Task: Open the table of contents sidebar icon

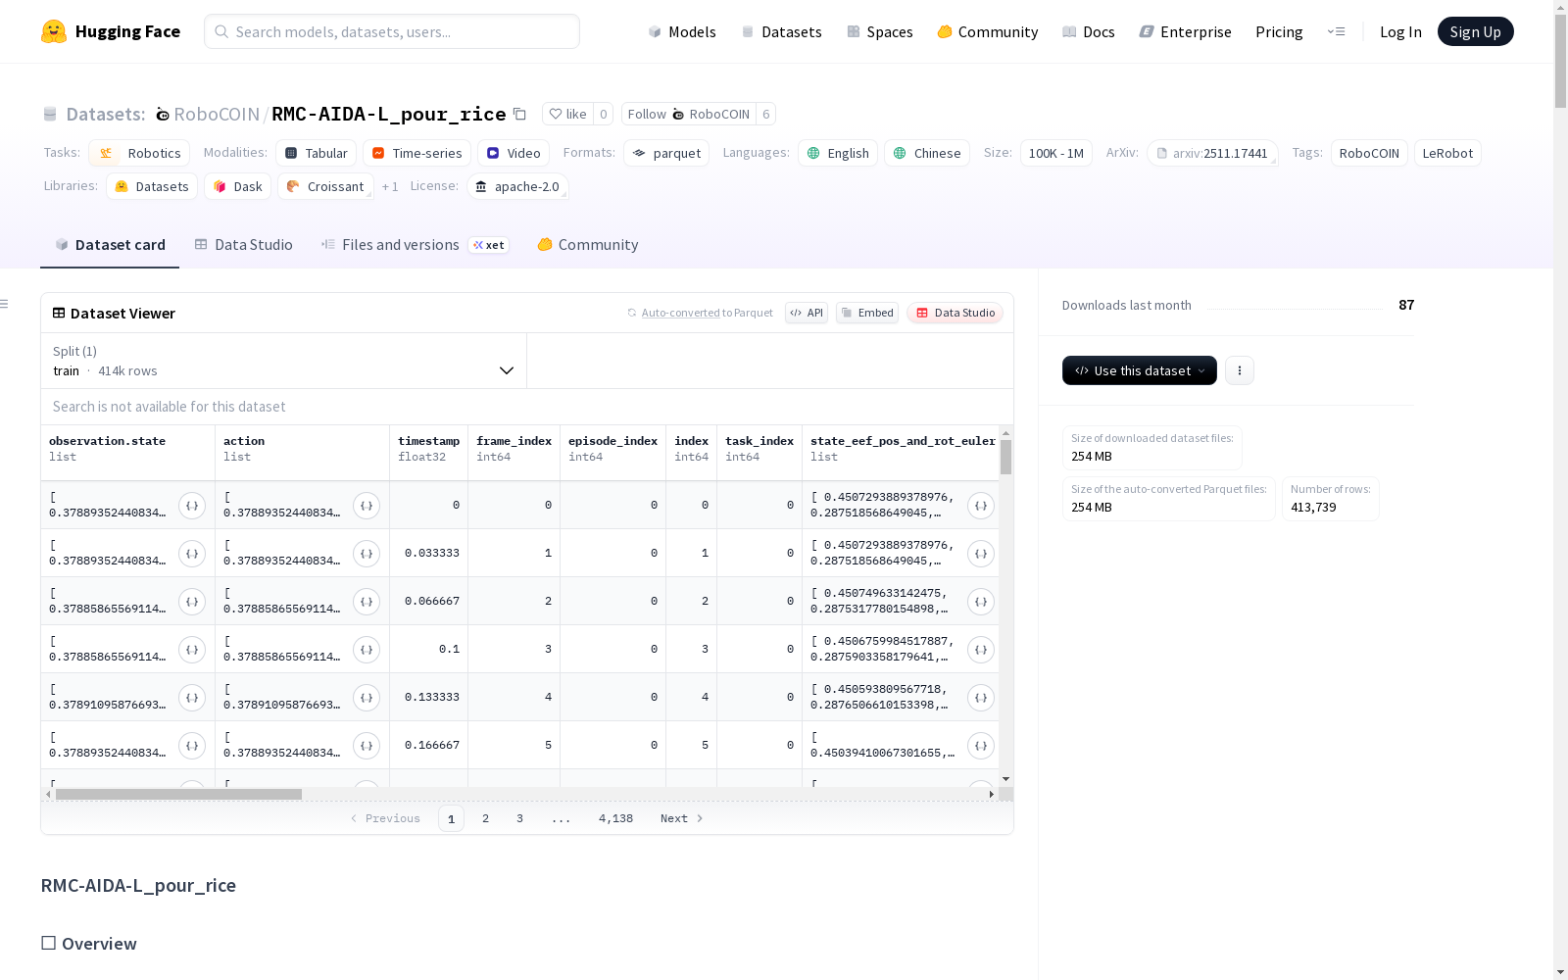Action: [5, 304]
